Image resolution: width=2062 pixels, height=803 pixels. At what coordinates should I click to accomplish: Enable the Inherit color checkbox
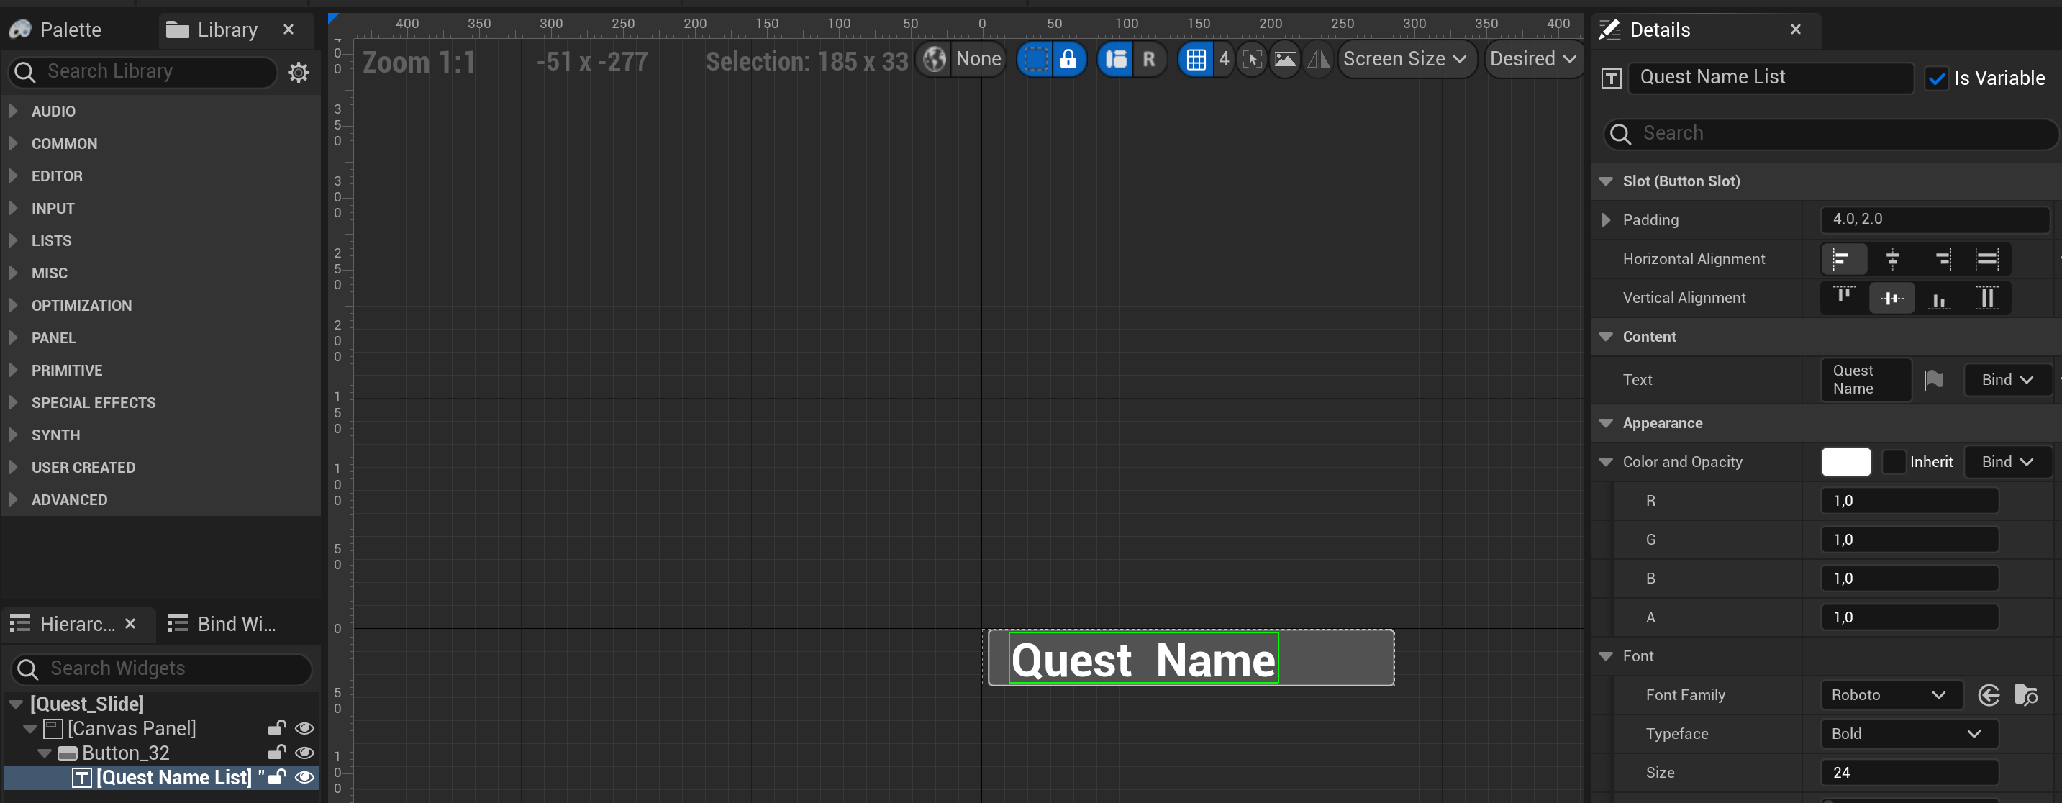pyautogui.click(x=1894, y=462)
